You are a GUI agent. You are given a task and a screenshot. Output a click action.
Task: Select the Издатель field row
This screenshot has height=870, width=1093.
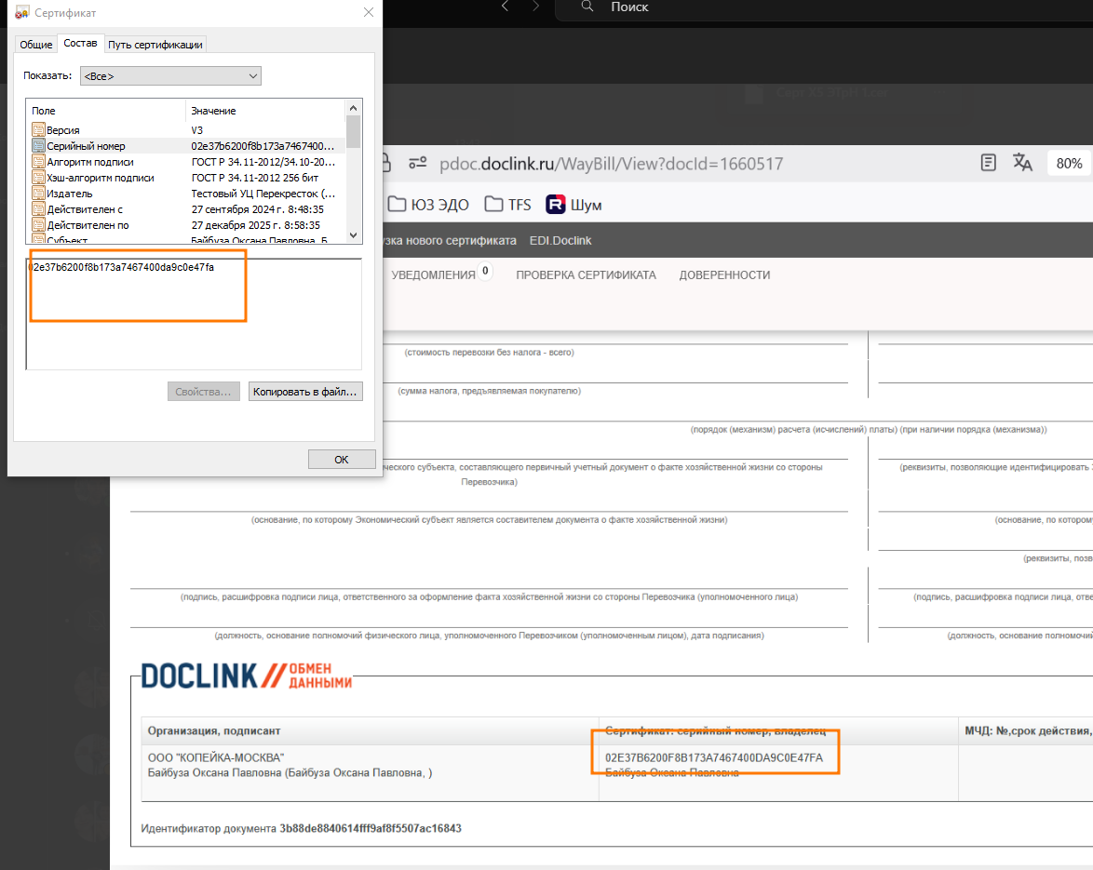click(185, 194)
